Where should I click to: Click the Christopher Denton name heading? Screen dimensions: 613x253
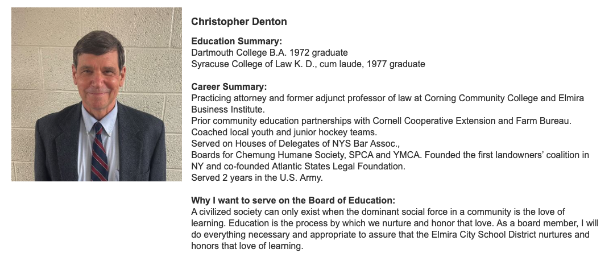coord(239,22)
